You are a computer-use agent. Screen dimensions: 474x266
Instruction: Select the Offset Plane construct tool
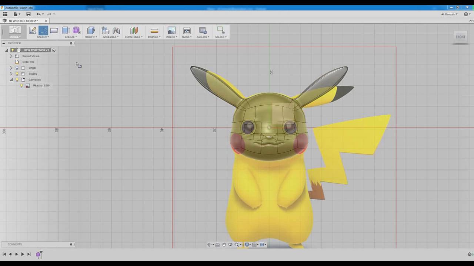tap(134, 30)
